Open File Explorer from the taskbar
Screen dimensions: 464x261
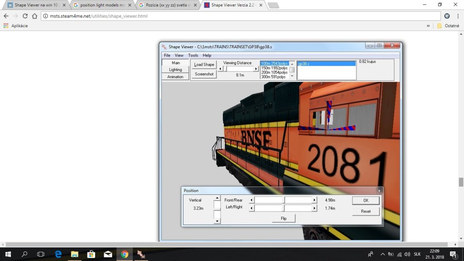tap(74, 254)
